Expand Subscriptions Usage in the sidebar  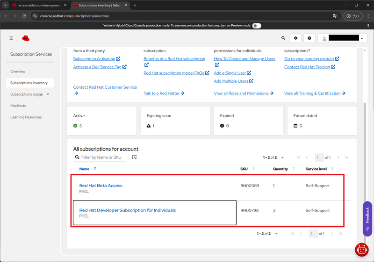point(30,94)
